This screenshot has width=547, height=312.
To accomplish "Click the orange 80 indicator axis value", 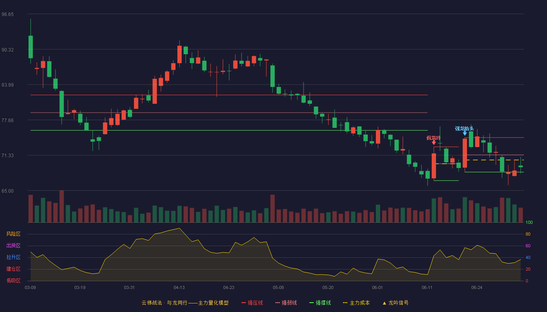I will pos(528,234).
